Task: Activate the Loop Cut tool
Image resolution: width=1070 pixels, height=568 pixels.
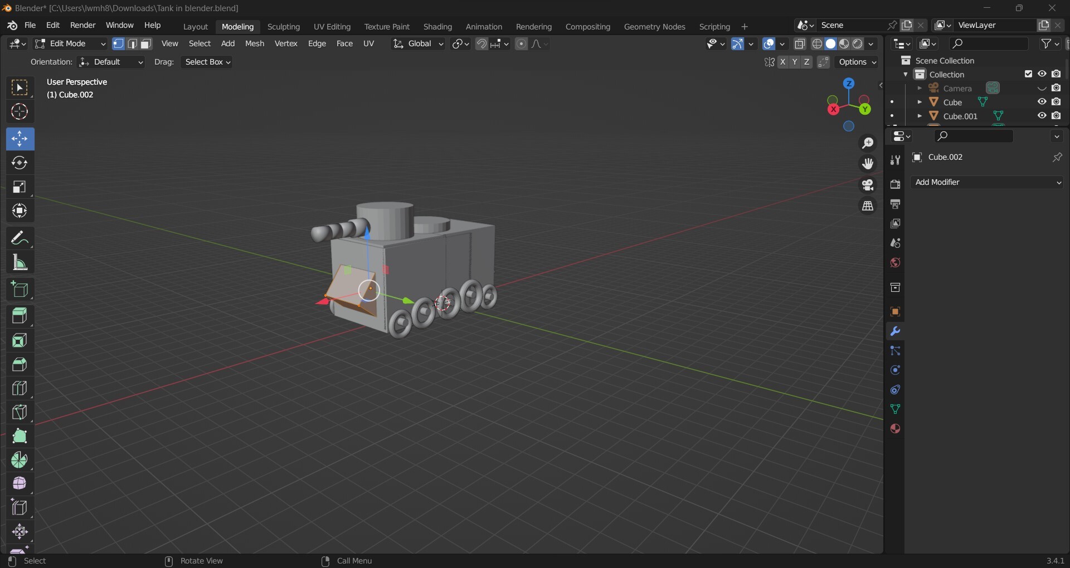Action: tap(20, 388)
